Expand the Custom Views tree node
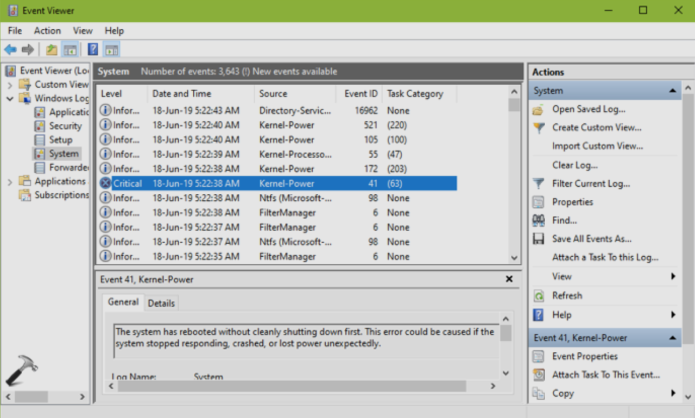The image size is (695, 418). (x=10, y=85)
